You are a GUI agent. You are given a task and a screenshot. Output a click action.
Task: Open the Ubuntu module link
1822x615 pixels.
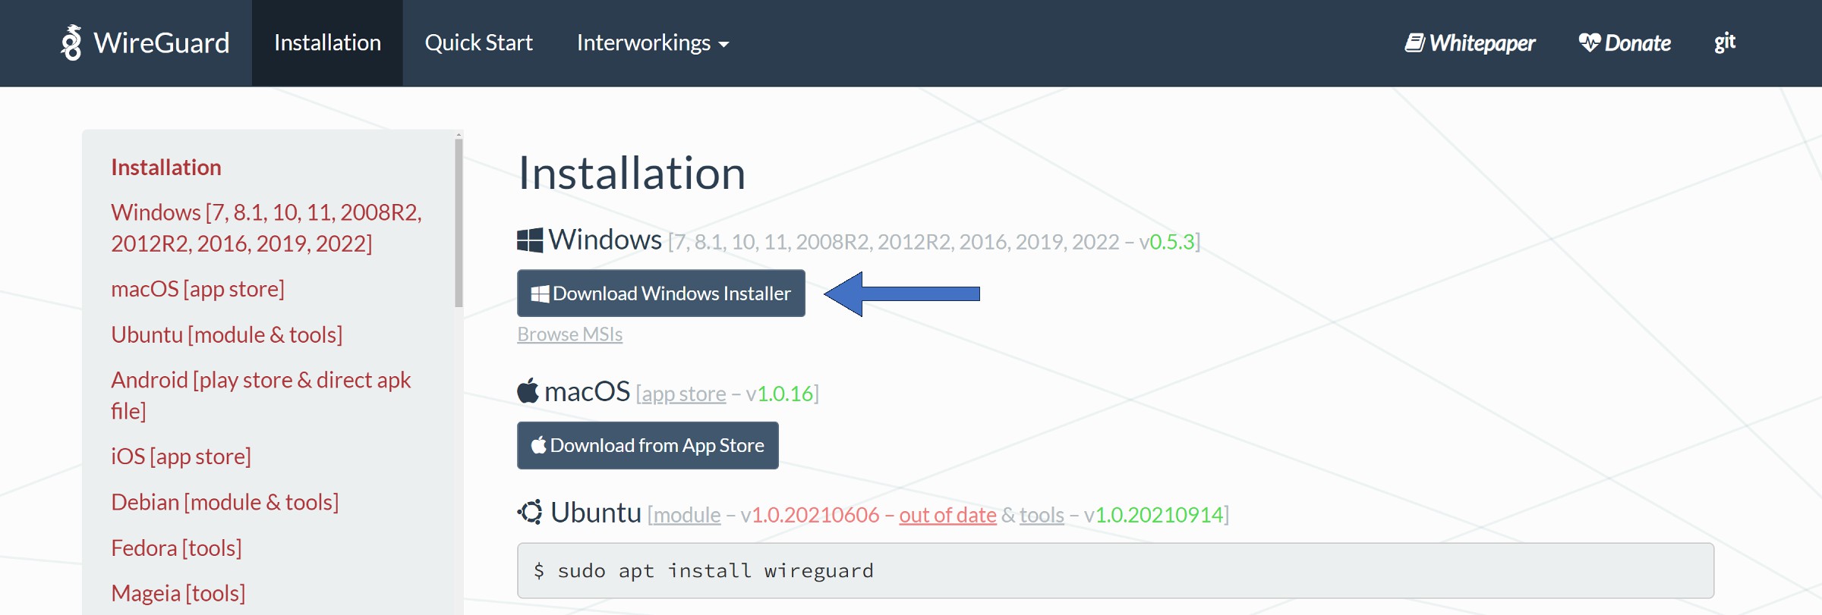pyautogui.click(x=686, y=516)
